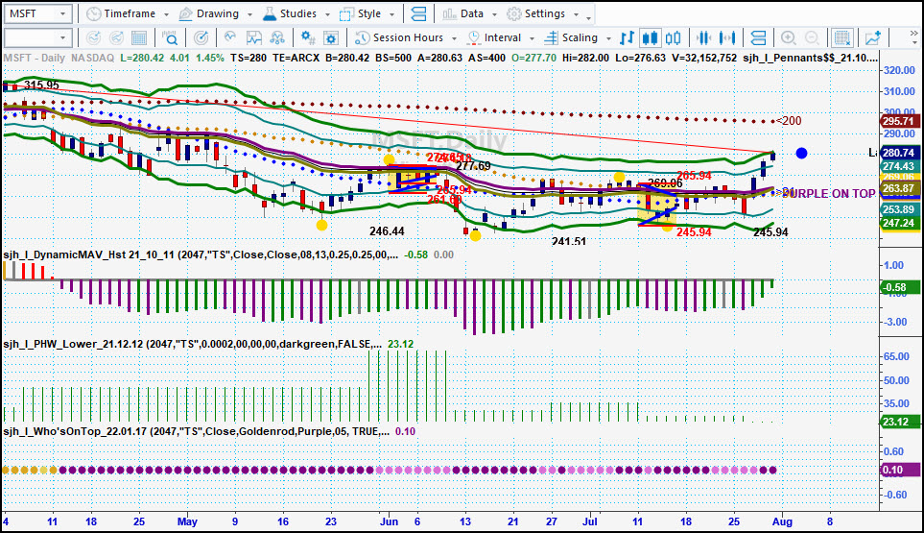Viewport: 924px width, 533px height.
Task: Click the sjh_I_PHW_Lower study title
Action: click(192, 344)
